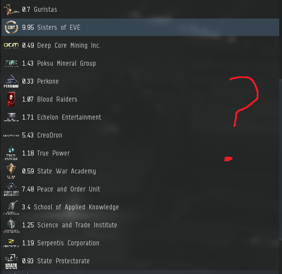Select the True Power corporation icon
282x274 pixels.
[11, 153]
